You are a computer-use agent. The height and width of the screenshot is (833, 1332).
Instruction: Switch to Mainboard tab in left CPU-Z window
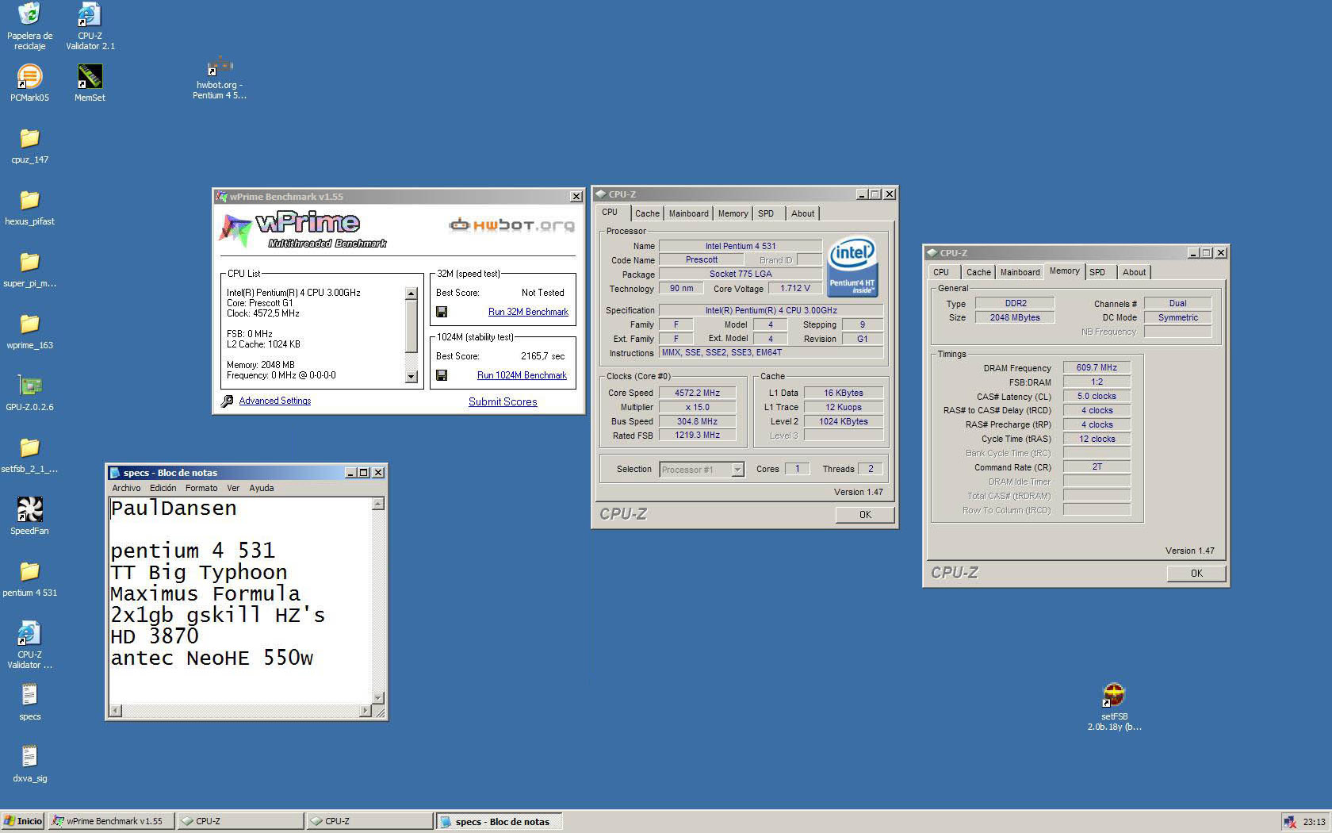(x=688, y=213)
